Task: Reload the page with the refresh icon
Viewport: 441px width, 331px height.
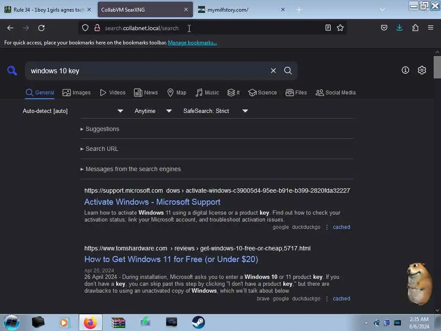Action: pos(41,28)
